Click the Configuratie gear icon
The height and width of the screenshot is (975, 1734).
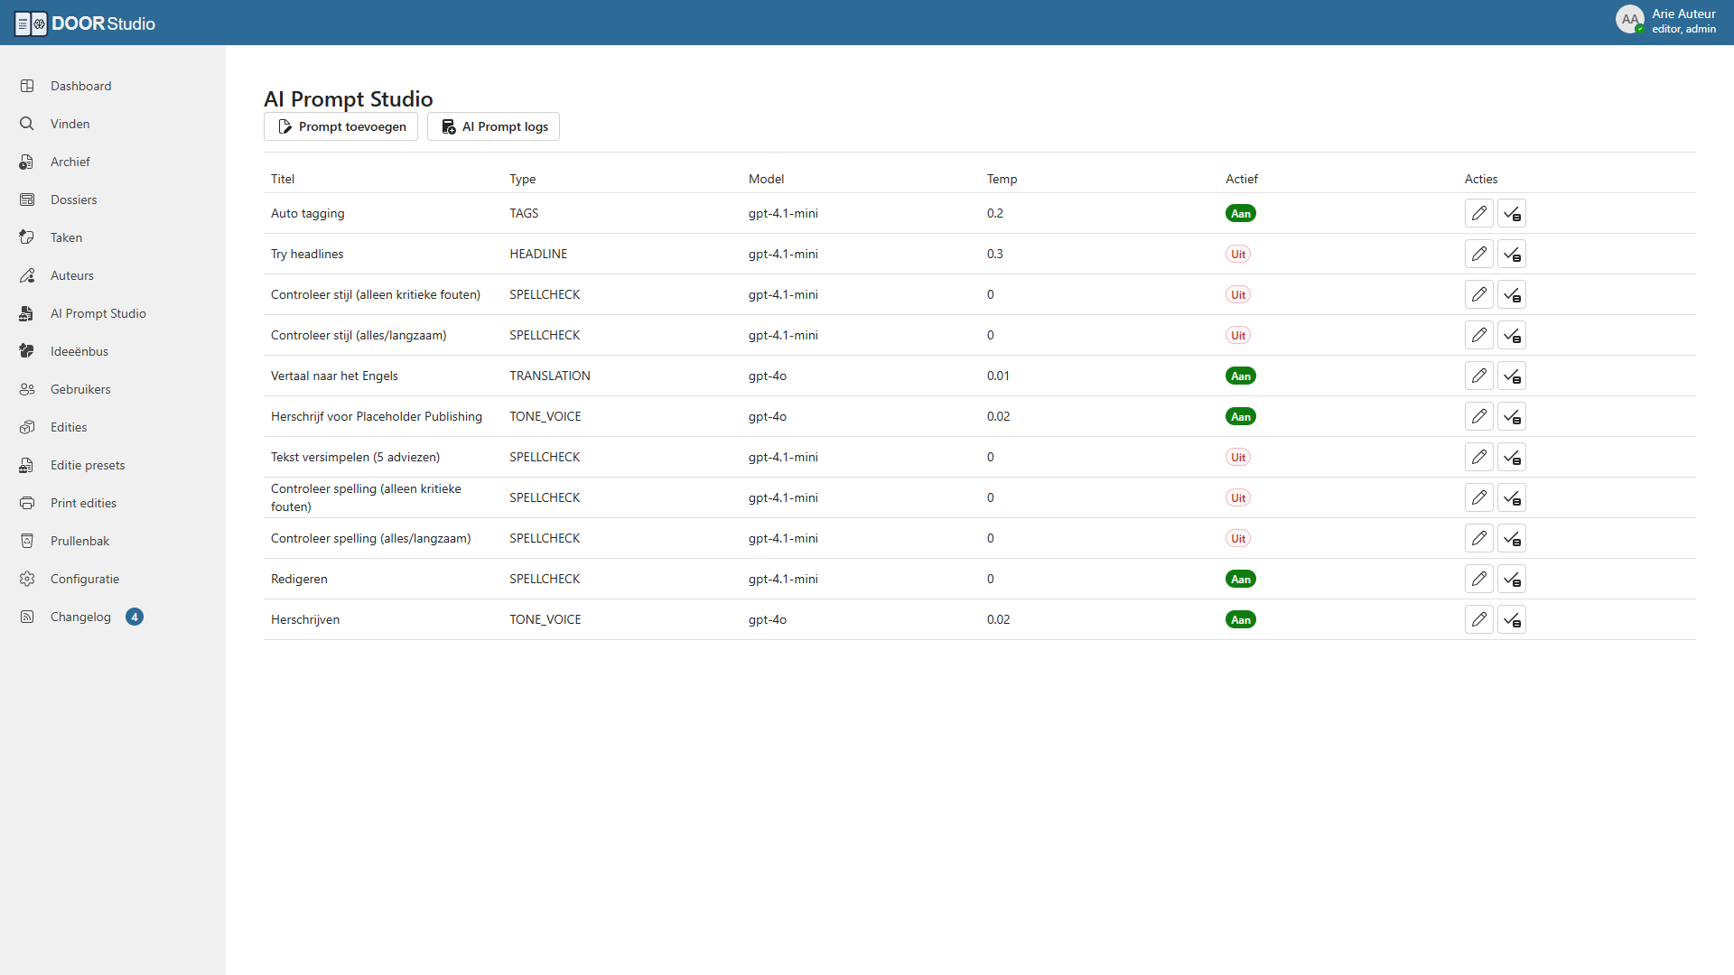click(x=27, y=579)
